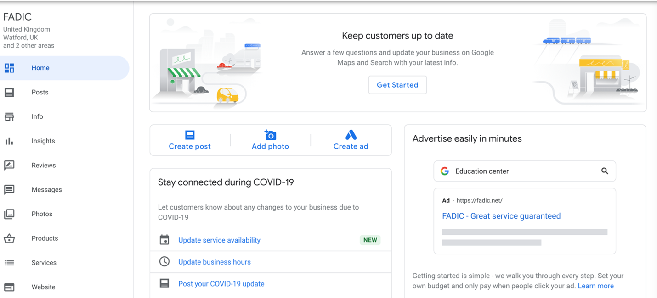The image size is (657, 298).
Task: Click the Products basket icon
Action: pos(9,238)
